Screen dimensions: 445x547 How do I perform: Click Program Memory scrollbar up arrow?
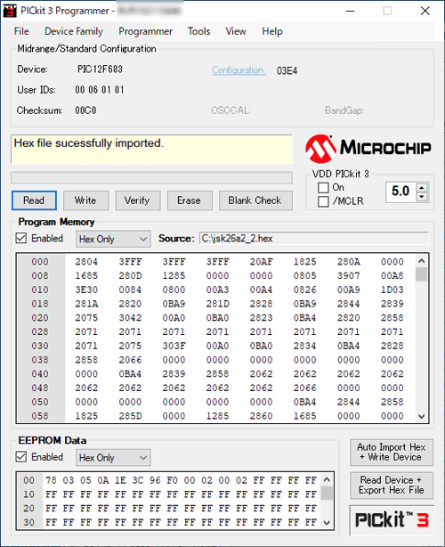421,261
